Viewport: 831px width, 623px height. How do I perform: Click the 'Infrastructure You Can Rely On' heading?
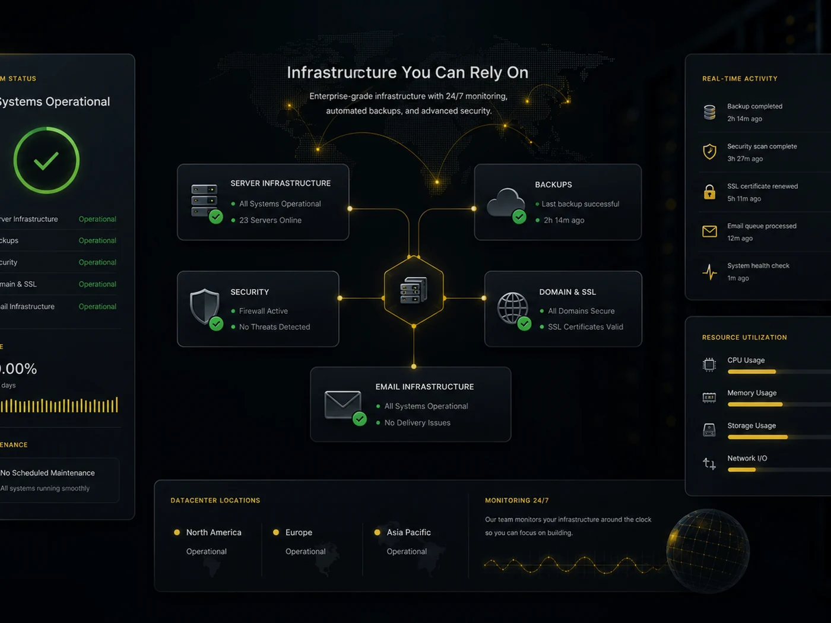[x=408, y=72]
